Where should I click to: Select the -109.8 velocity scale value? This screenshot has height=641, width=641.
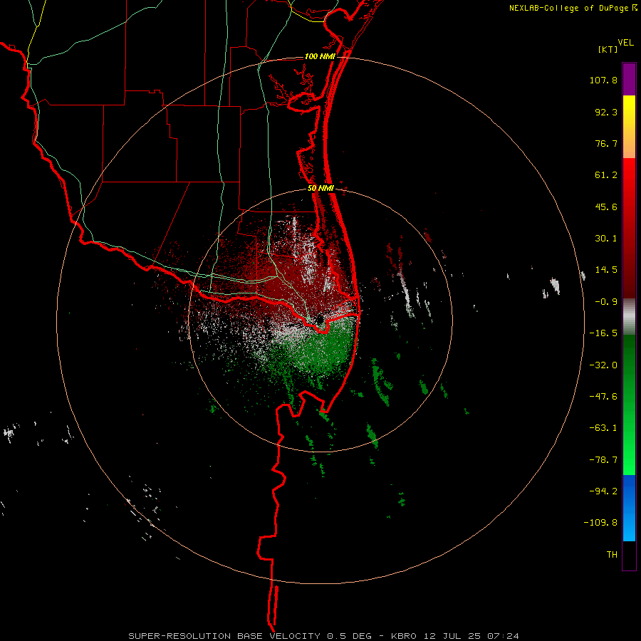600,523
